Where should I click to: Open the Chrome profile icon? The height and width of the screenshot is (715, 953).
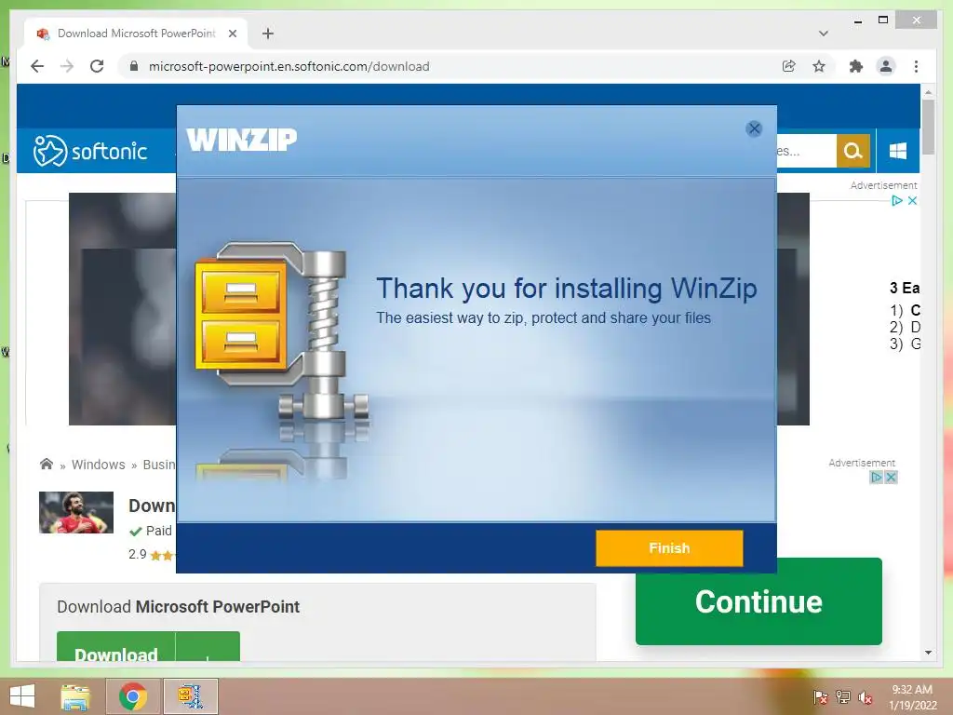click(886, 66)
